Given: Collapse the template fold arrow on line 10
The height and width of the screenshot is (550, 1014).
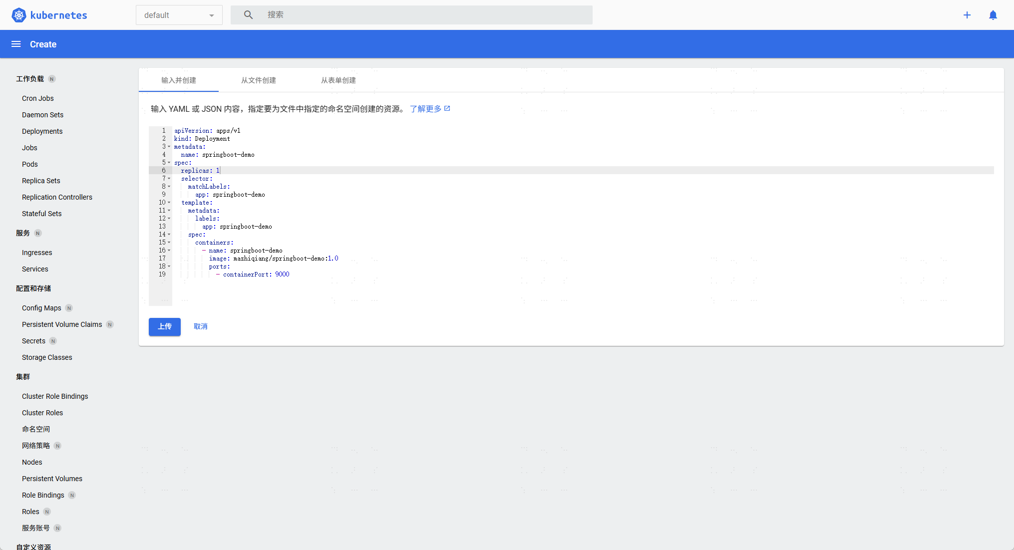Looking at the screenshot, I should (169, 203).
